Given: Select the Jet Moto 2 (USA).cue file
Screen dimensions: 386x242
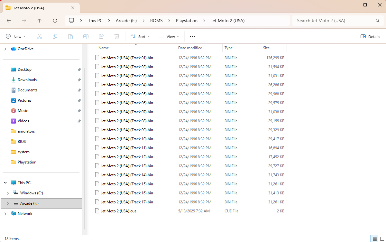Looking at the screenshot, I should (118, 211).
